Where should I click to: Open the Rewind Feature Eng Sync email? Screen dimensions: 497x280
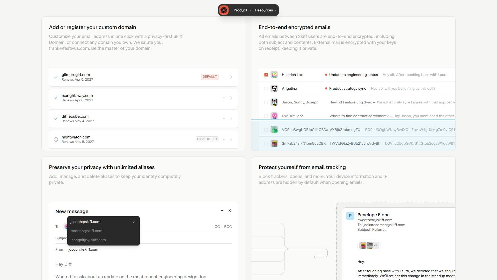tap(357, 102)
